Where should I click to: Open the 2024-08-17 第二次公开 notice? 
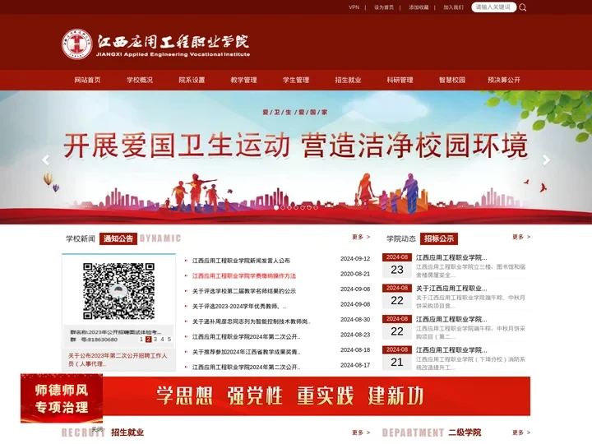tap(246, 367)
